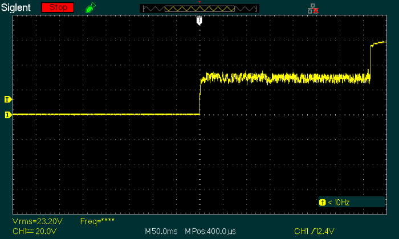Click the frequency counter f icon
The width and height of the screenshot is (399, 239).
pos(322,203)
